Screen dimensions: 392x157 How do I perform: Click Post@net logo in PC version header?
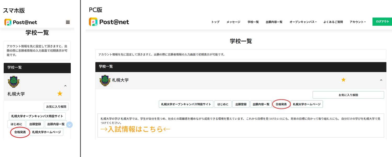tap(109, 22)
